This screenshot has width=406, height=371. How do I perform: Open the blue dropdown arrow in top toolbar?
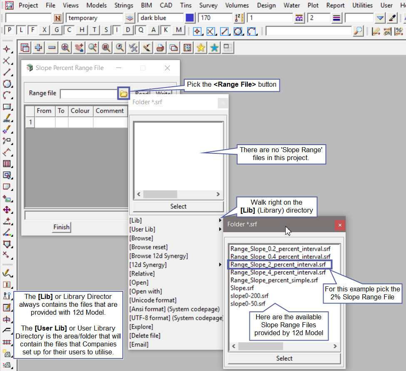380,18
